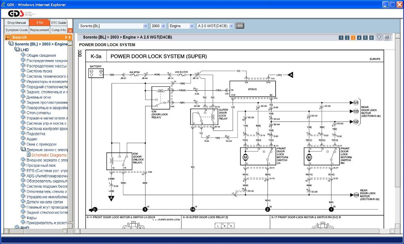Click the comment icon beside the printer
The width and height of the screenshot is (404, 244).
click(x=379, y=37)
